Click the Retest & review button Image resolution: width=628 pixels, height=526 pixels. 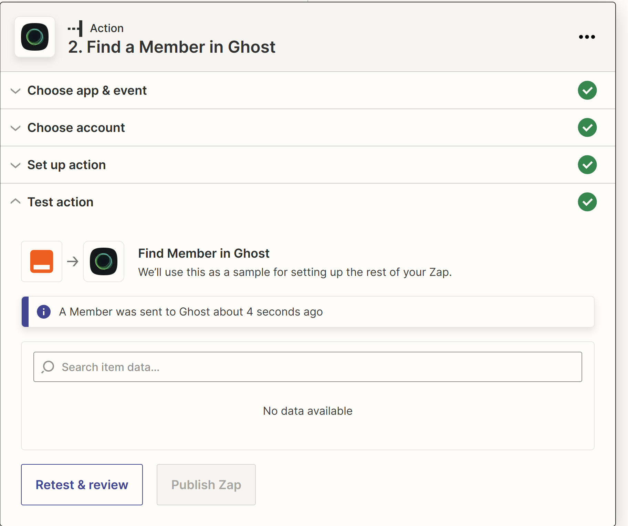click(x=82, y=485)
